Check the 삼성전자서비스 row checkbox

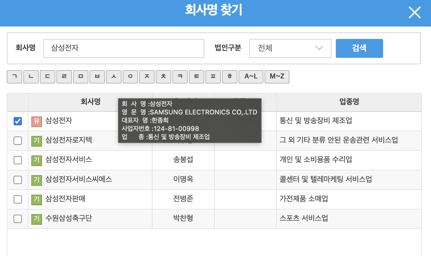[18, 160]
